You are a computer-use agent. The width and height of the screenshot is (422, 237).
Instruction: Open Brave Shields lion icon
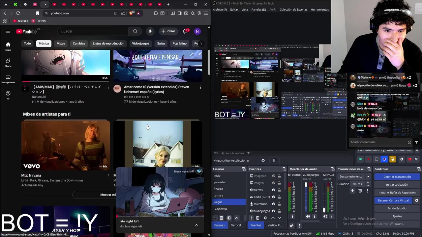pos(131,13)
